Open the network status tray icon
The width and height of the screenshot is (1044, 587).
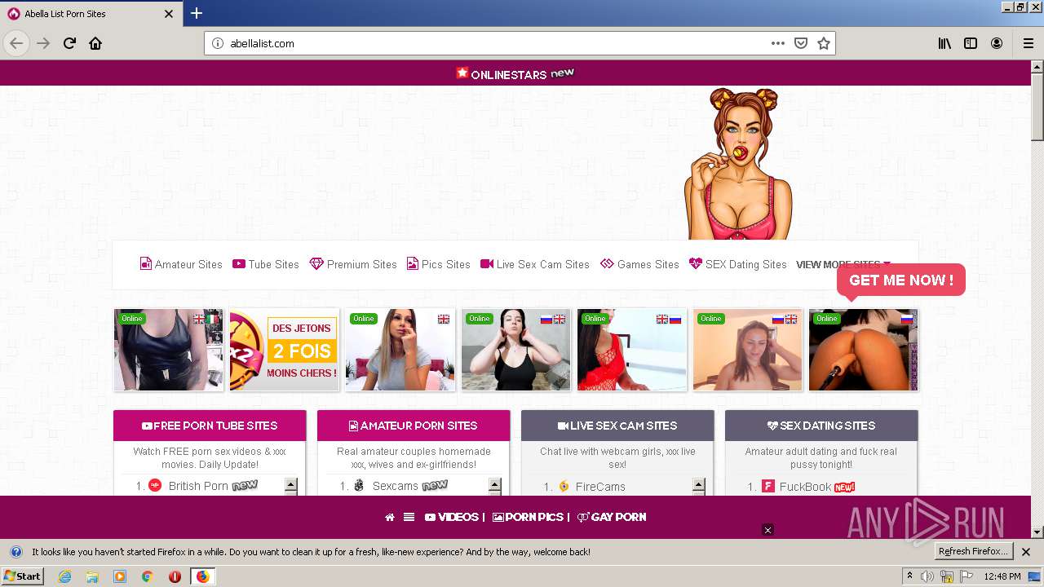tap(947, 577)
